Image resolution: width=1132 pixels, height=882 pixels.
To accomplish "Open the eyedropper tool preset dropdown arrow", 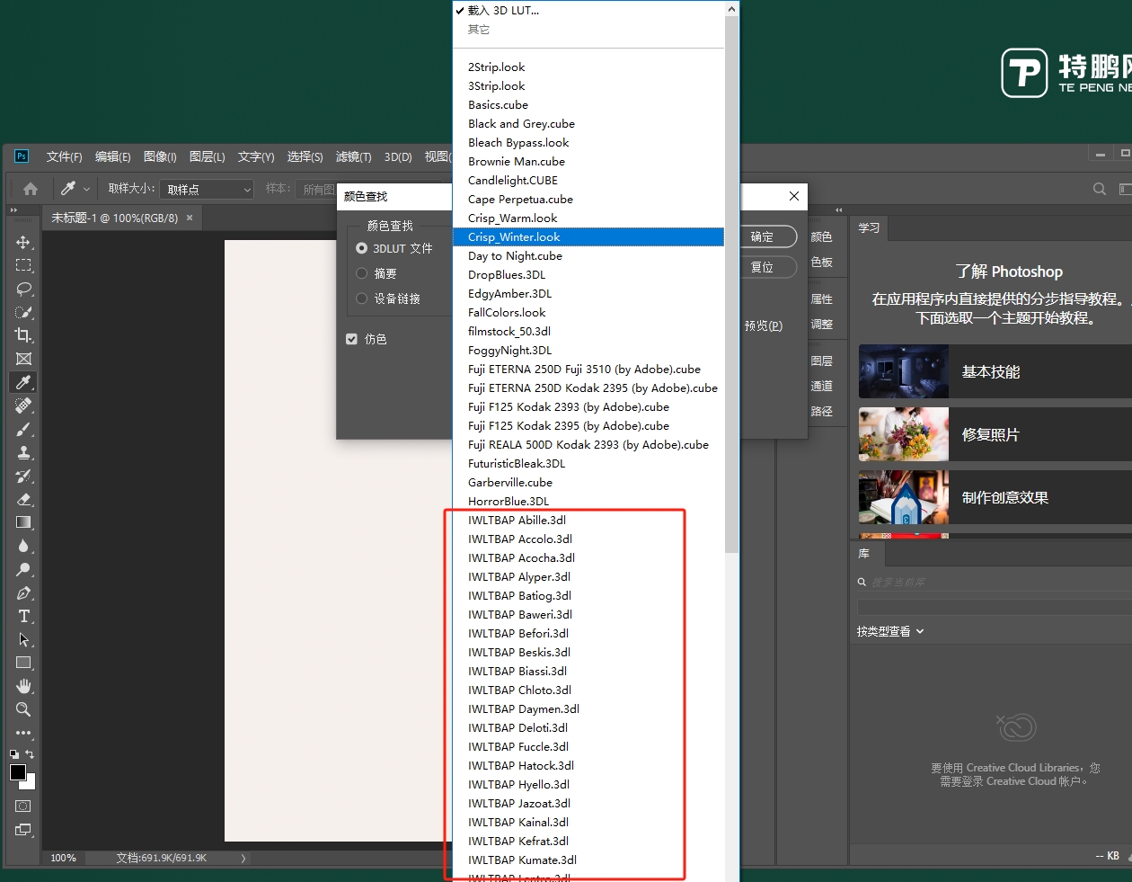I will coord(86,189).
